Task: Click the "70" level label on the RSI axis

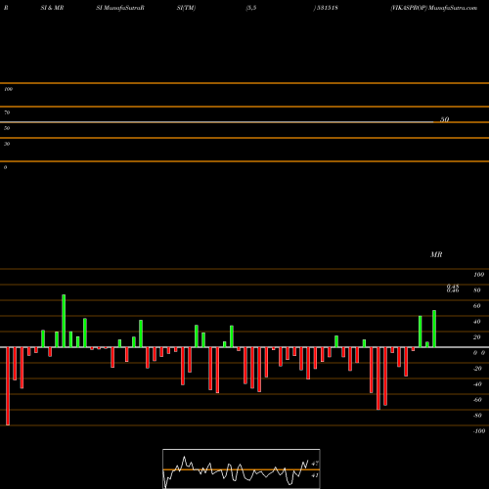Action: click(x=7, y=112)
